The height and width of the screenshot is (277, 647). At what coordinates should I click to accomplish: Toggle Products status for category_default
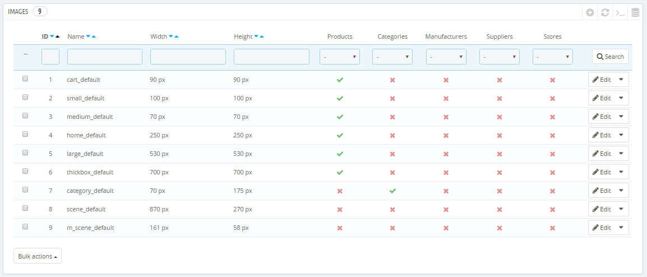tap(340, 191)
